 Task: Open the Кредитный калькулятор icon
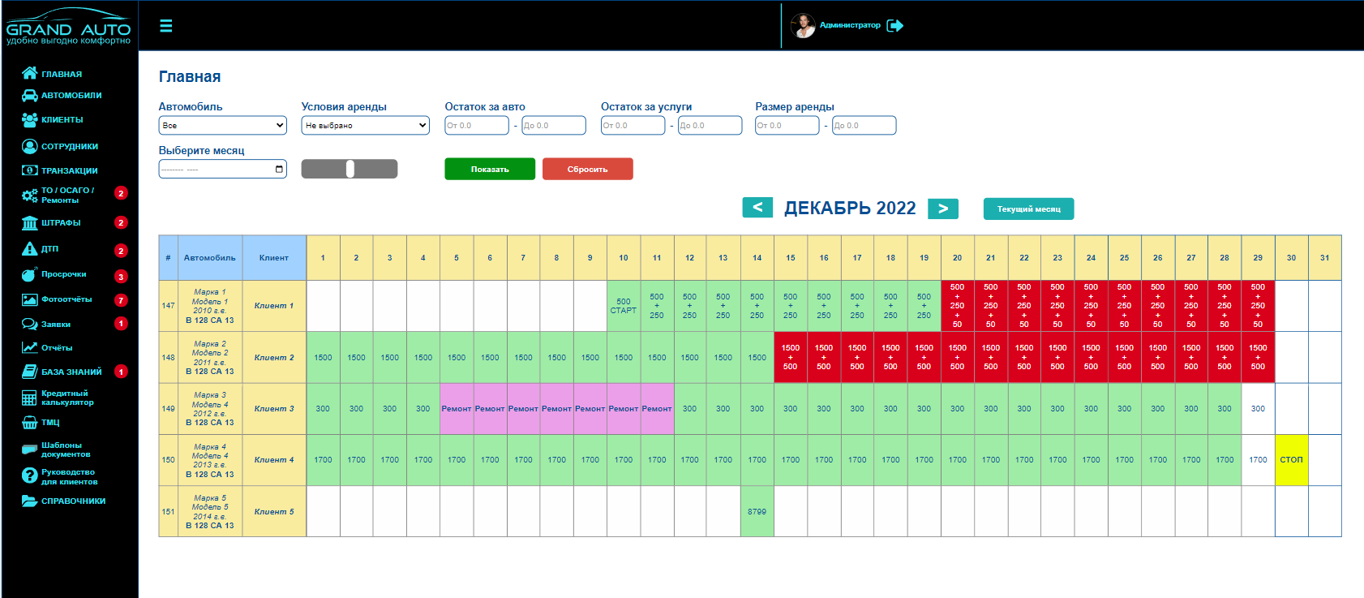click(x=29, y=398)
